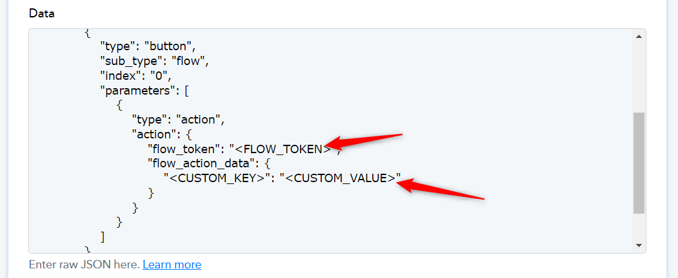Click the "button" value in the JSON

coord(167,46)
